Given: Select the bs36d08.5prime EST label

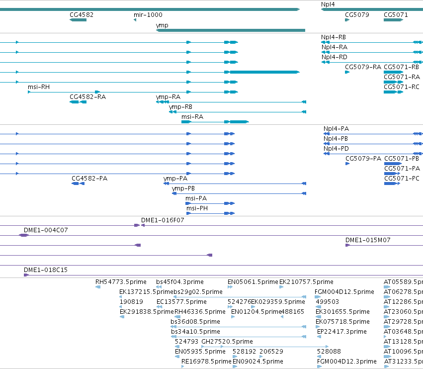Looking at the screenshot, I should tap(195, 322).
